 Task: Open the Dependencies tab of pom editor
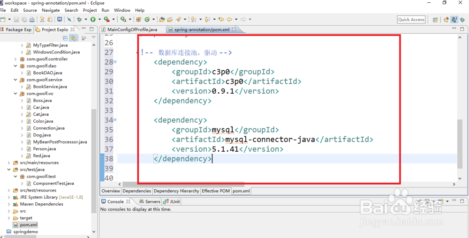pyautogui.click(x=136, y=191)
